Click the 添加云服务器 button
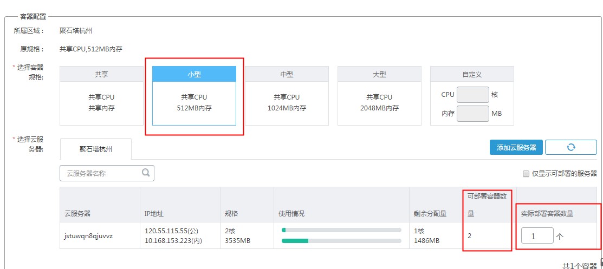 click(x=516, y=147)
